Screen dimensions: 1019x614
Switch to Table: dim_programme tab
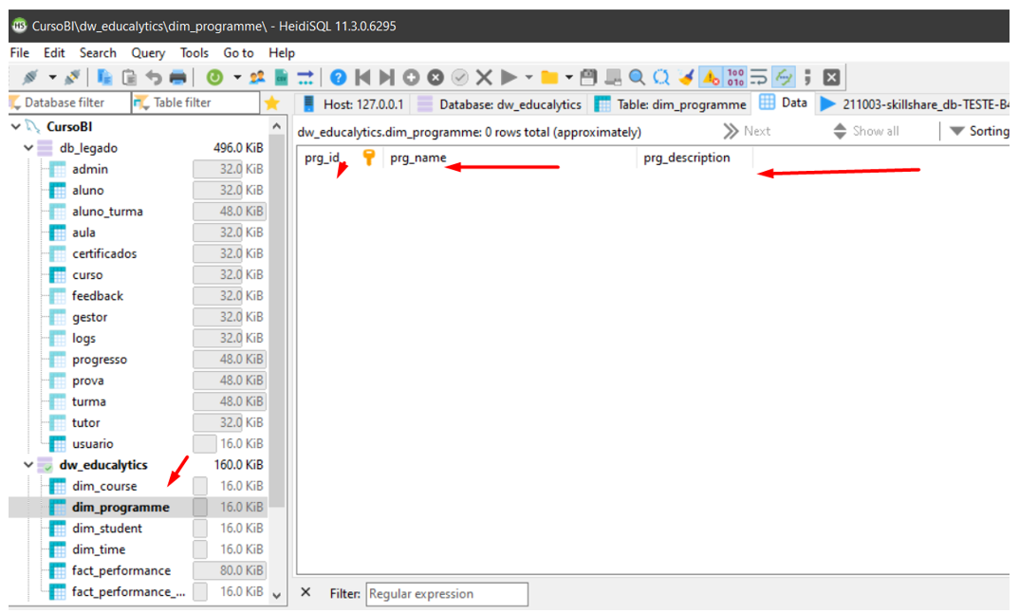click(671, 104)
